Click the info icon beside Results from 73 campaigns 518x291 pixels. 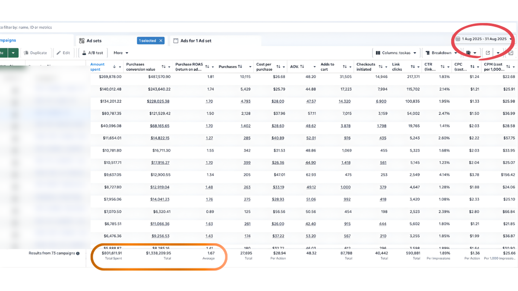tap(78, 253)
